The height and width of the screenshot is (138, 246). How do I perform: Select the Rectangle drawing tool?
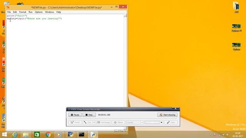tap(104, 122)
